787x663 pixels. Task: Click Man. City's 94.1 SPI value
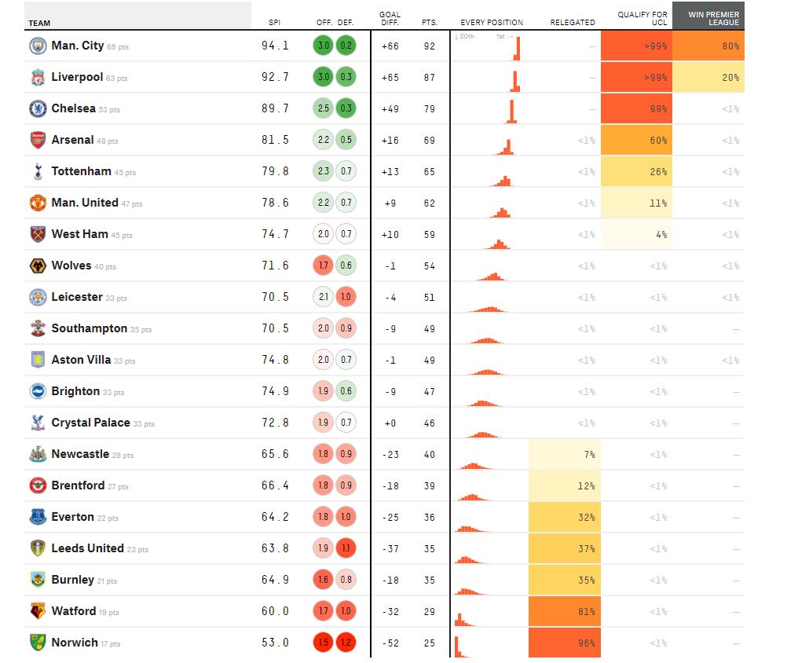tap(275, 46)
